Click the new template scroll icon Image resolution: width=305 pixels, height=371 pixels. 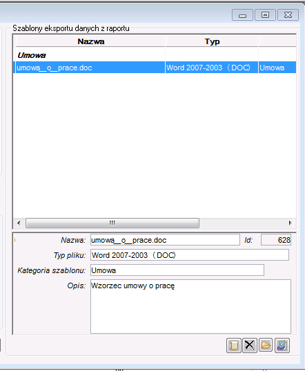pos(234,345)
